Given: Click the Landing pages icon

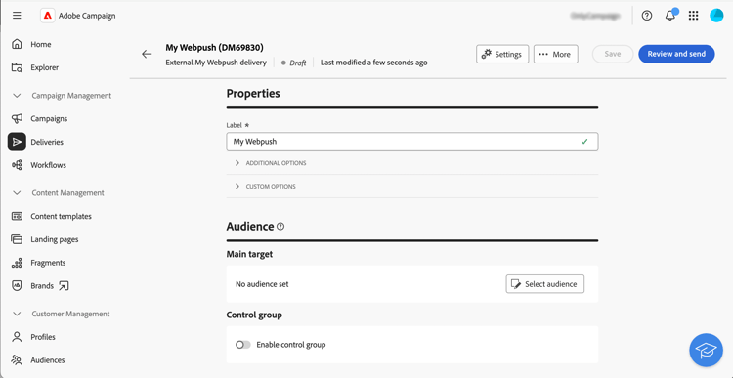Looking at the screenshot, I should tap(17, 239).
